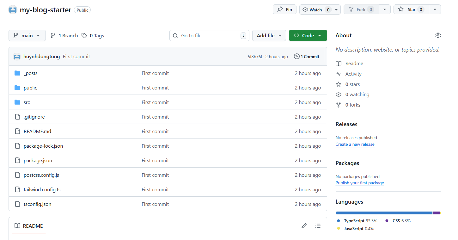Screen dimensions: 458x240
Task: Click the branch icon next to 1 Branch
Action: coord(53,35)
